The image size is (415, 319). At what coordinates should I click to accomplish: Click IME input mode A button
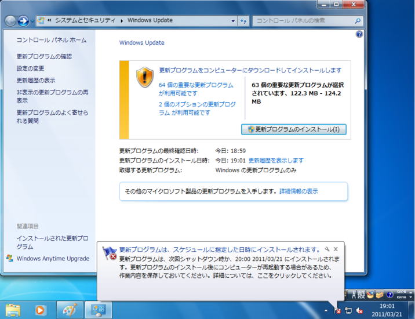354,295
